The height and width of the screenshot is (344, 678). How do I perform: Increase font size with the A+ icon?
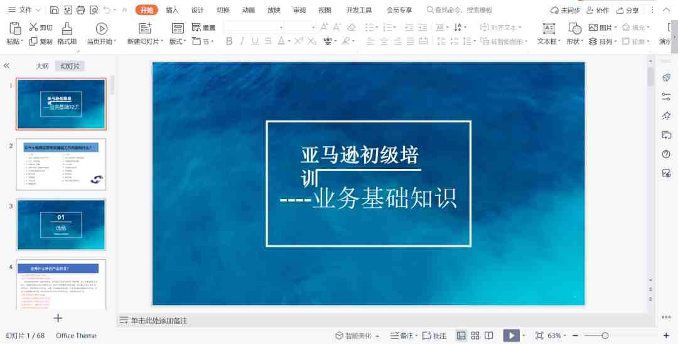pos(324,27)
